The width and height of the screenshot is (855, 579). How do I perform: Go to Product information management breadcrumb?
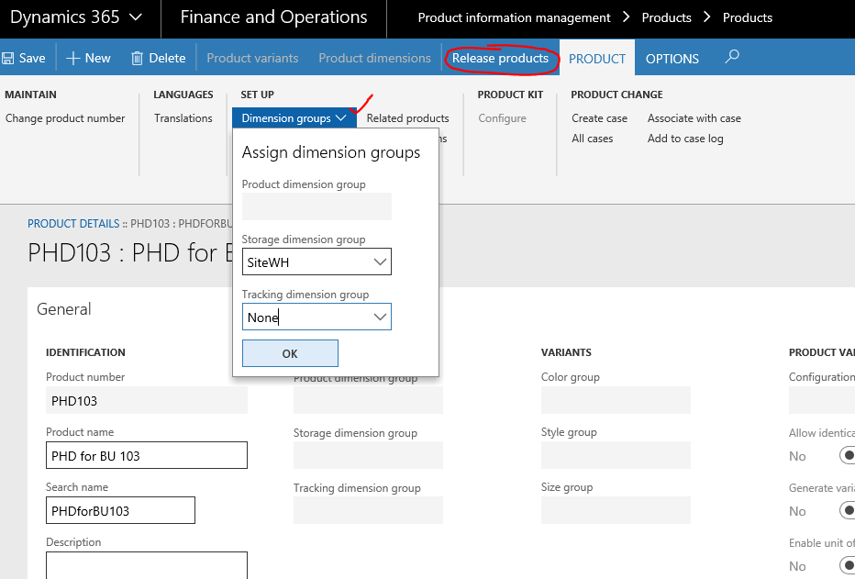[x=515, y=18]
